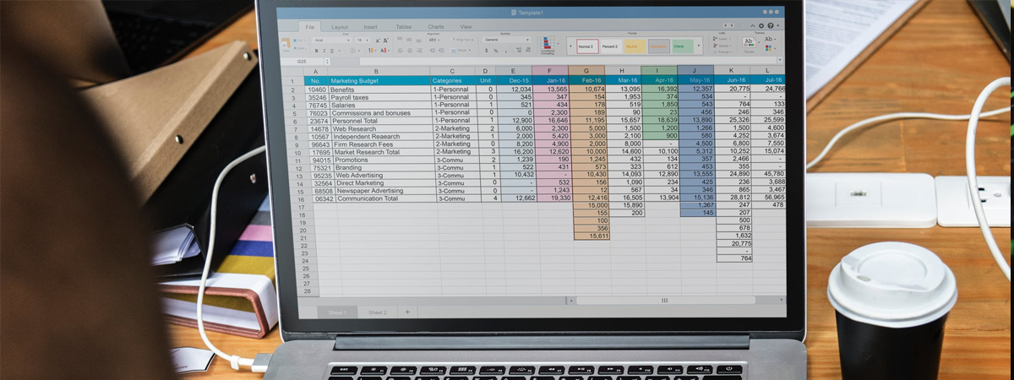Click the Italic formatting icon
The height and width of the screenshot is (380, 1014).
tap(324, 50)
